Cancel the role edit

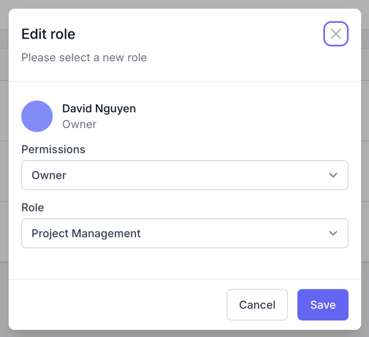(257, 305)
